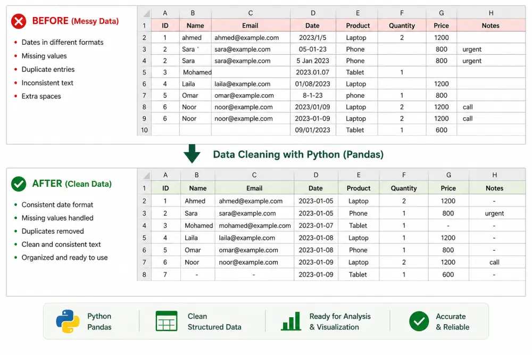
Task: Click 'Tablet' in row 8 of the AFTER table
Action: pyautogui.click(x=358, y=274)
